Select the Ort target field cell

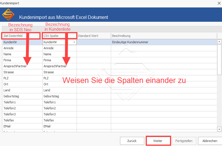(22, 84)
